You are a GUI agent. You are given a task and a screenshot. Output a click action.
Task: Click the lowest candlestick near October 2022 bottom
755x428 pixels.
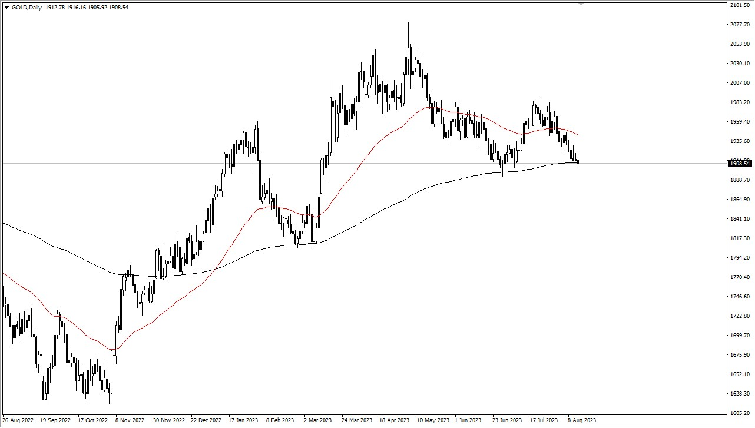[109, 394]
